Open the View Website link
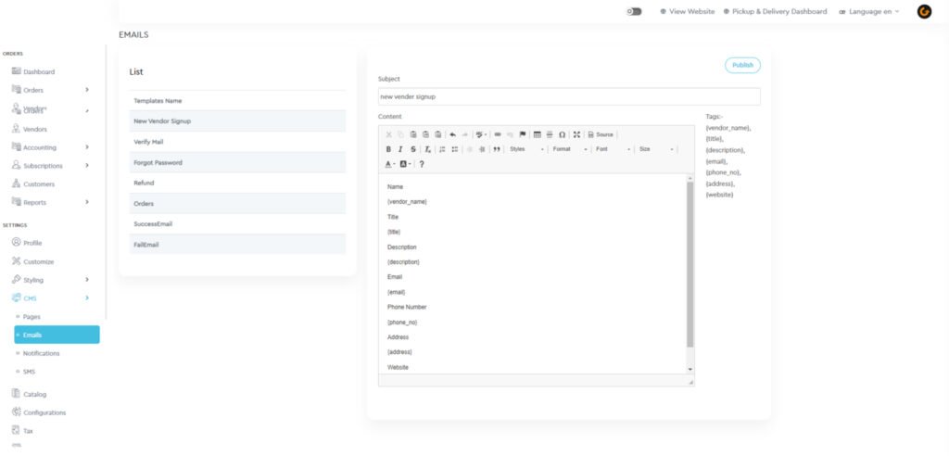The image size is (949, 456). 687,11
